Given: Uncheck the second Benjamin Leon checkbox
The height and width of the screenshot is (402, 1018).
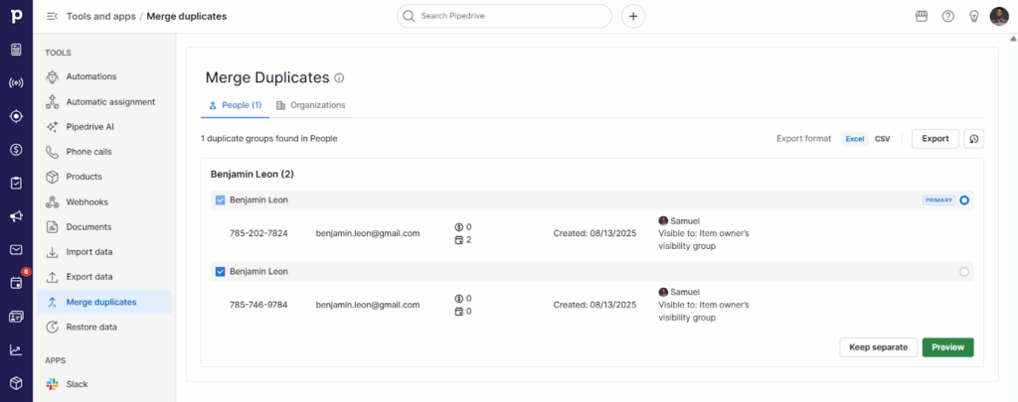Looking at the screenshot, I should [221, 271].
